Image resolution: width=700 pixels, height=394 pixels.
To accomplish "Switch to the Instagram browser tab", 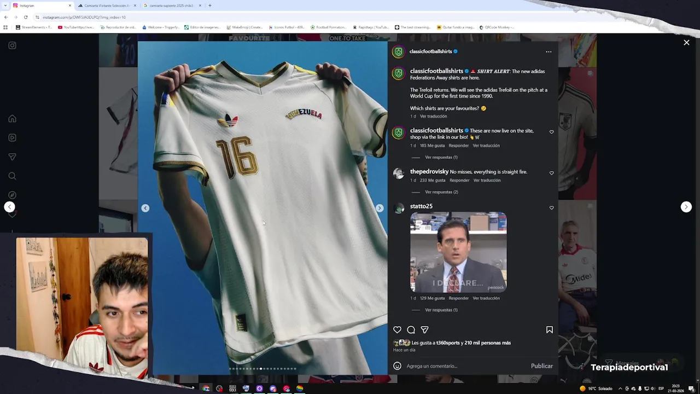I will (41, 5).
